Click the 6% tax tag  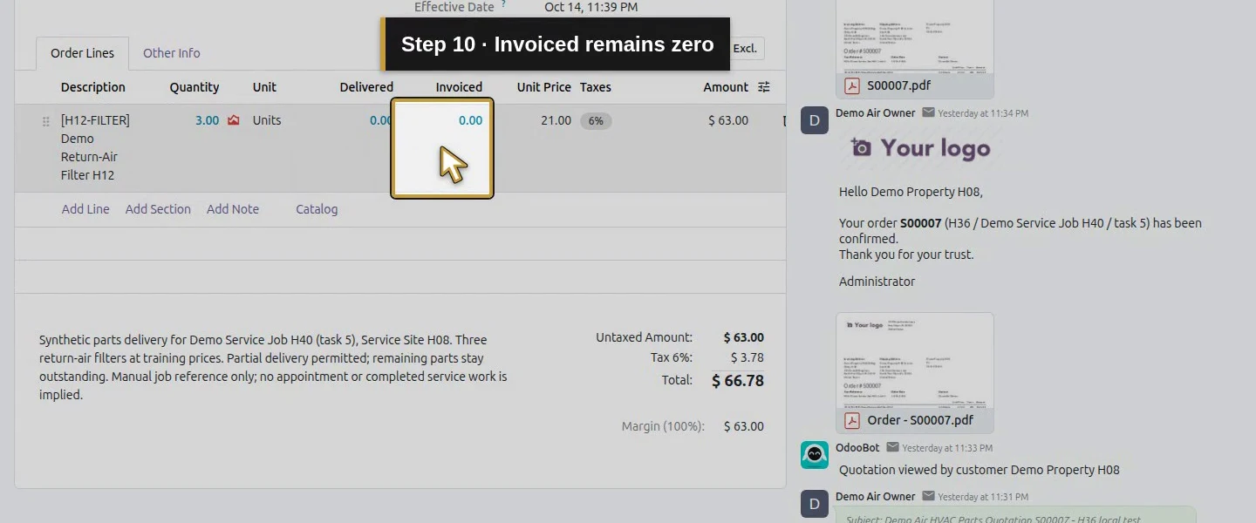coord(596,121)
